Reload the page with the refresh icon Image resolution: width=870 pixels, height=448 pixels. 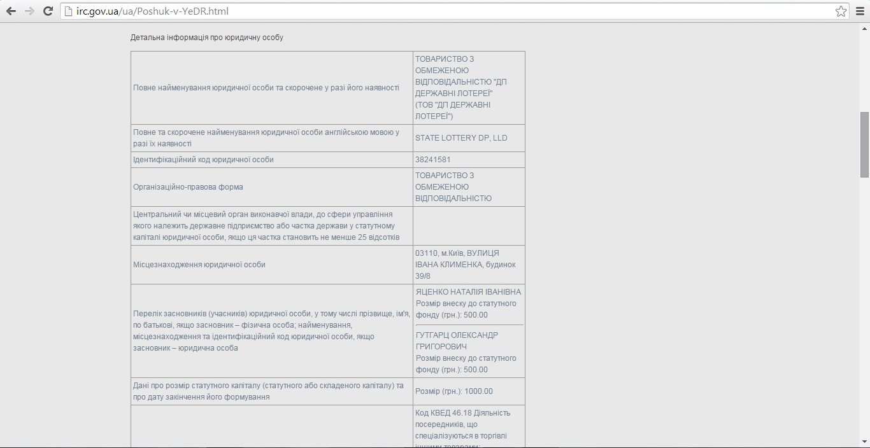tap(48, 11)
